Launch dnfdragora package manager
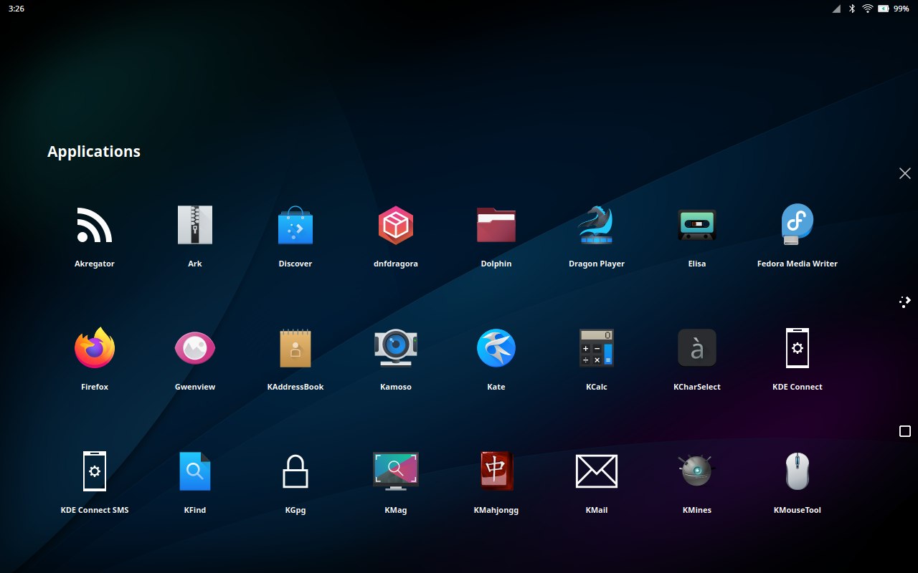Image resolution: width=918 pixels, height=573 pixels. coord(396,225)
